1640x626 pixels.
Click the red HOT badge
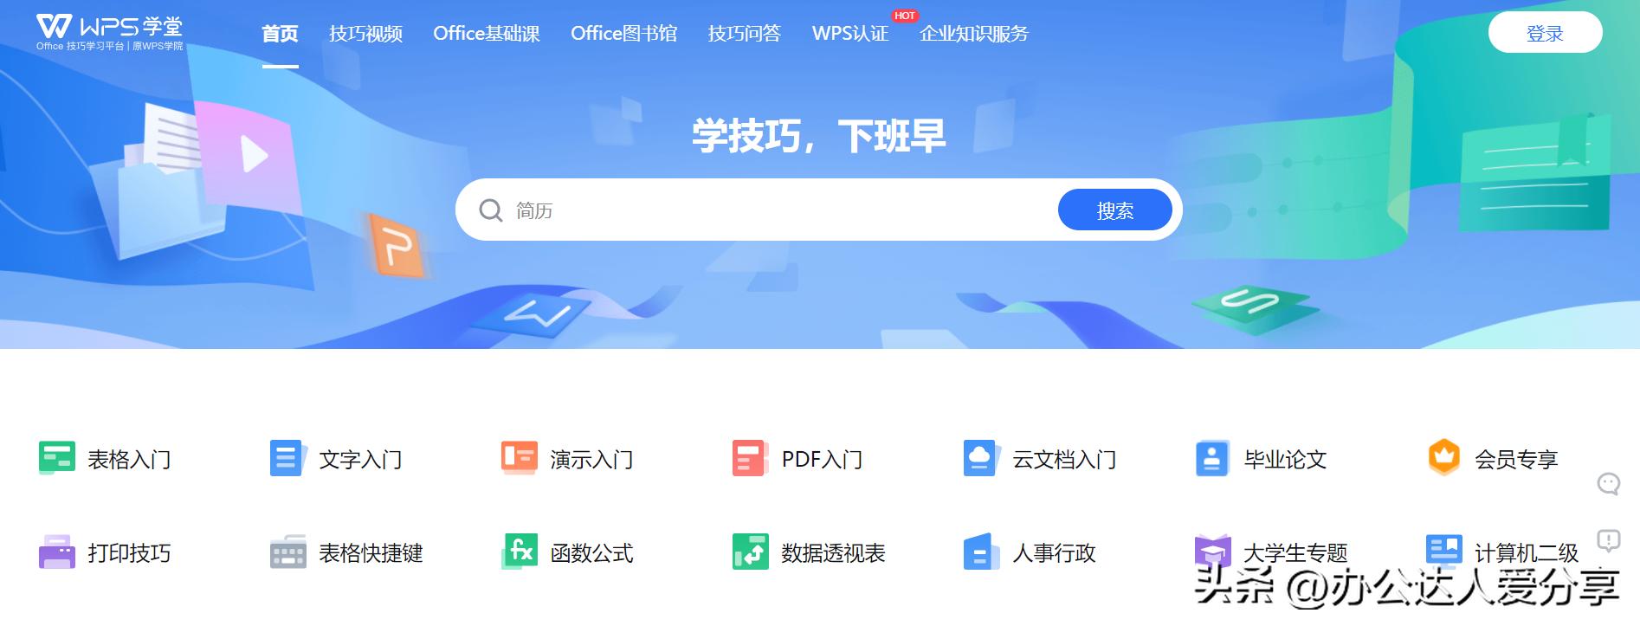pyautogui.click(x=905, y=16)
